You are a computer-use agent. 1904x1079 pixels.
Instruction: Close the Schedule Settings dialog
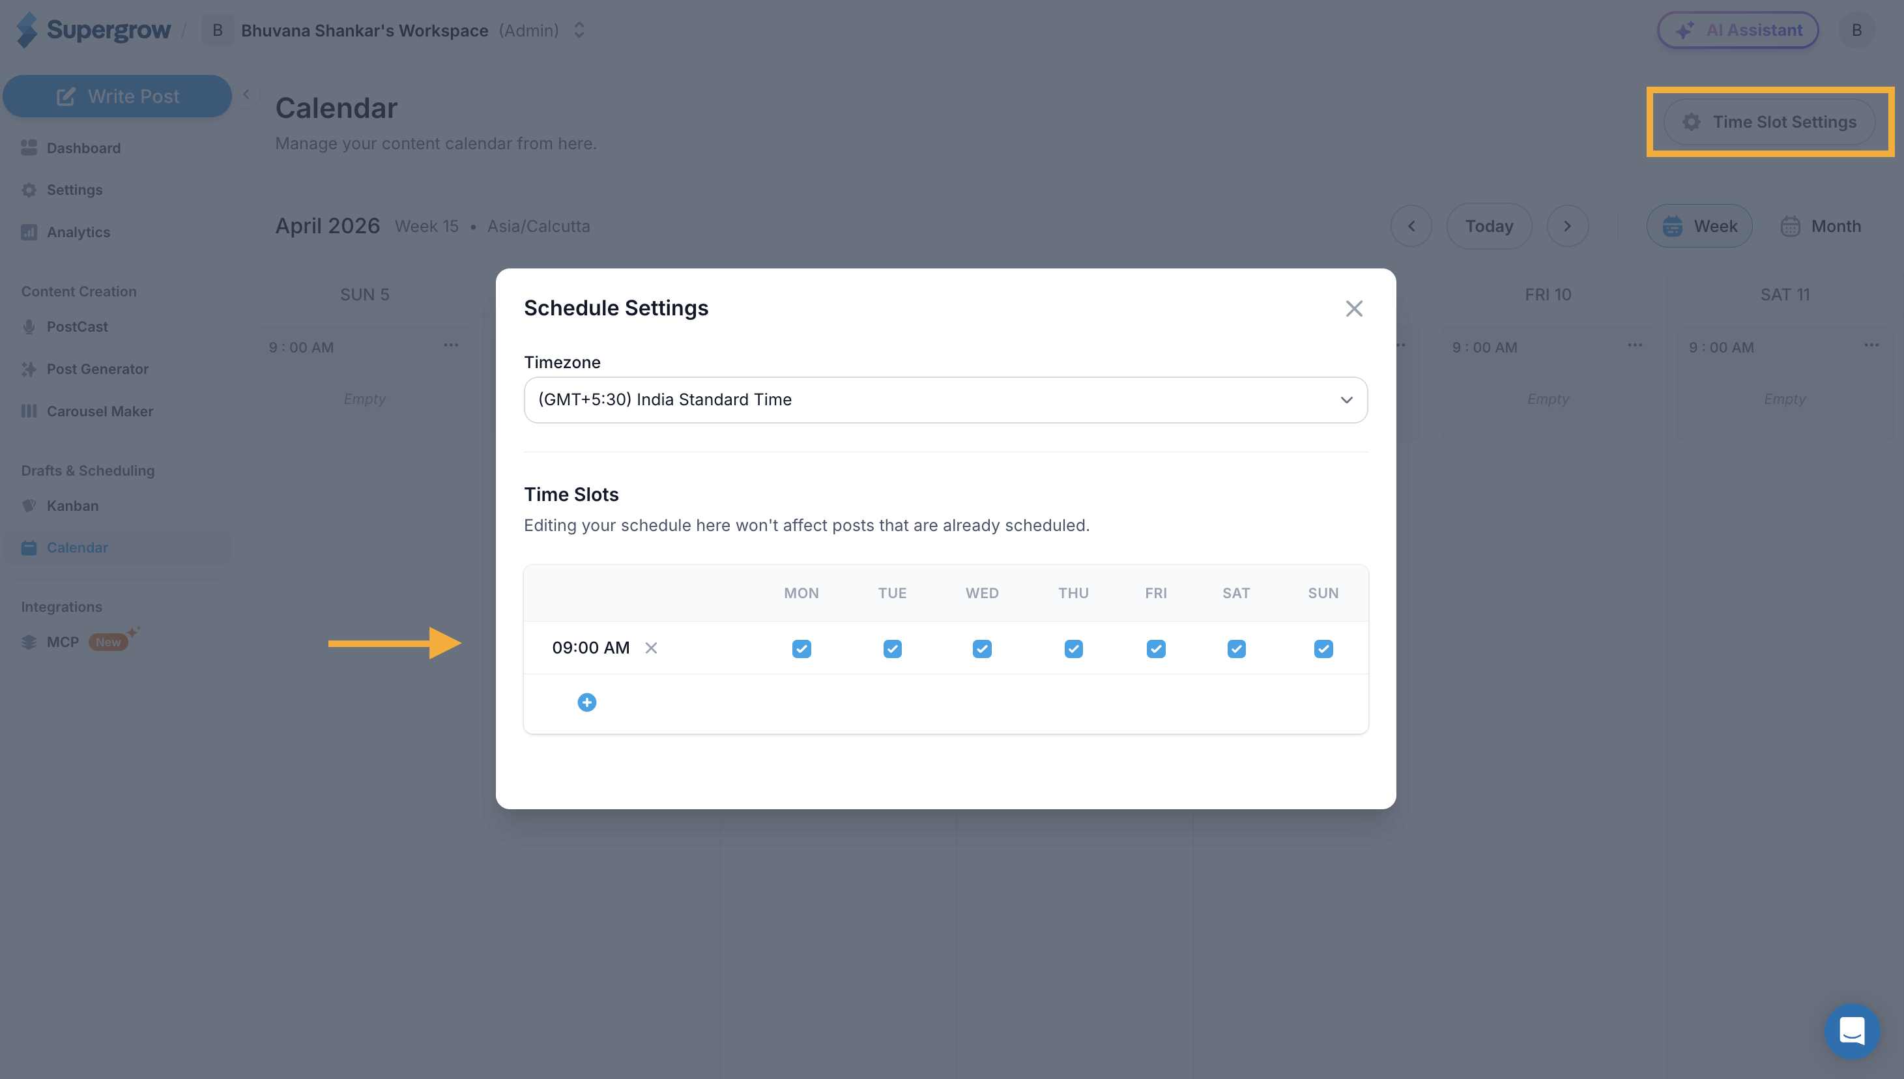1353,308
